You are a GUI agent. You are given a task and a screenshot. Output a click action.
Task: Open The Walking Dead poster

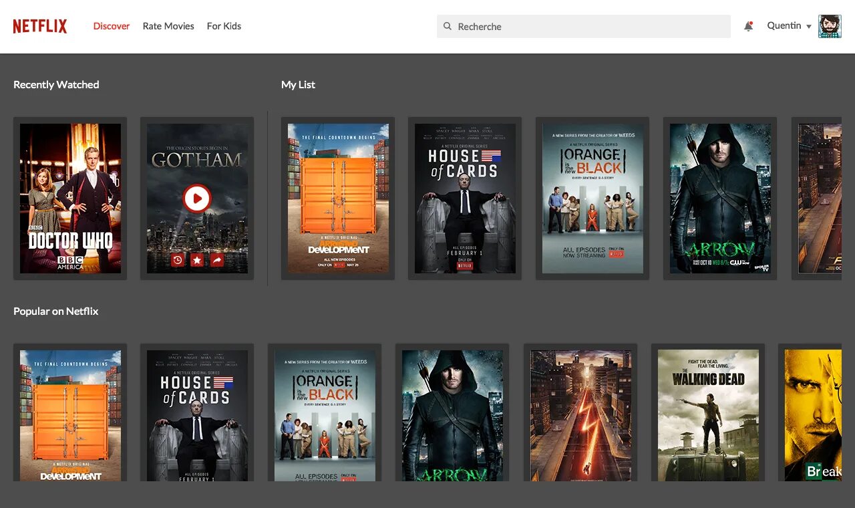(x=708, y=412)
